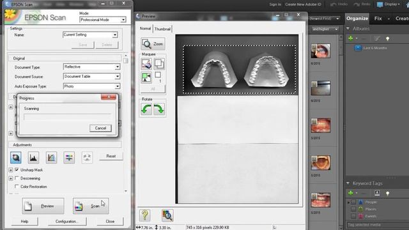Click the Help button in EPSON Scan
Viewport: 409px width, 230px height.
24,222
